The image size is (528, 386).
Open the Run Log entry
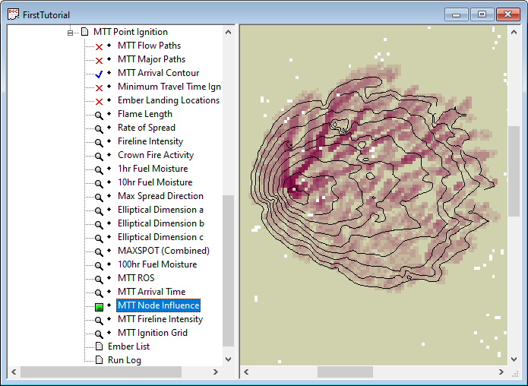click(x=124, y=360)
